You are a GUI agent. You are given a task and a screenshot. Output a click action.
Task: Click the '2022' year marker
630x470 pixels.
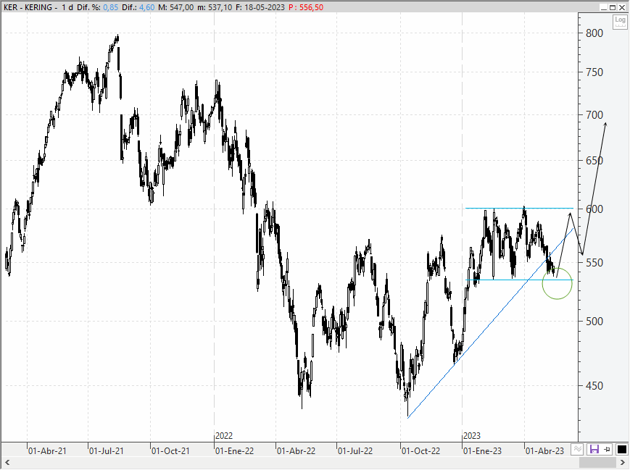tap(224, 436)
